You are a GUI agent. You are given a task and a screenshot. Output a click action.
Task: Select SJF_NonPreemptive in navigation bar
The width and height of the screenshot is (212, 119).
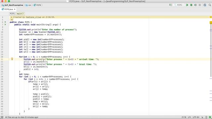pos(13,5)
